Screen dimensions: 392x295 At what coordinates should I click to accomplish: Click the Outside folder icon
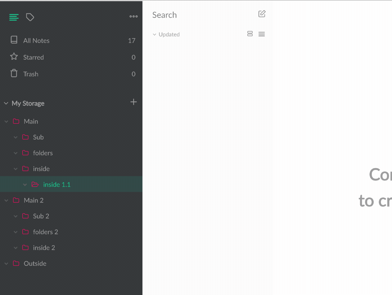point(16,263)
